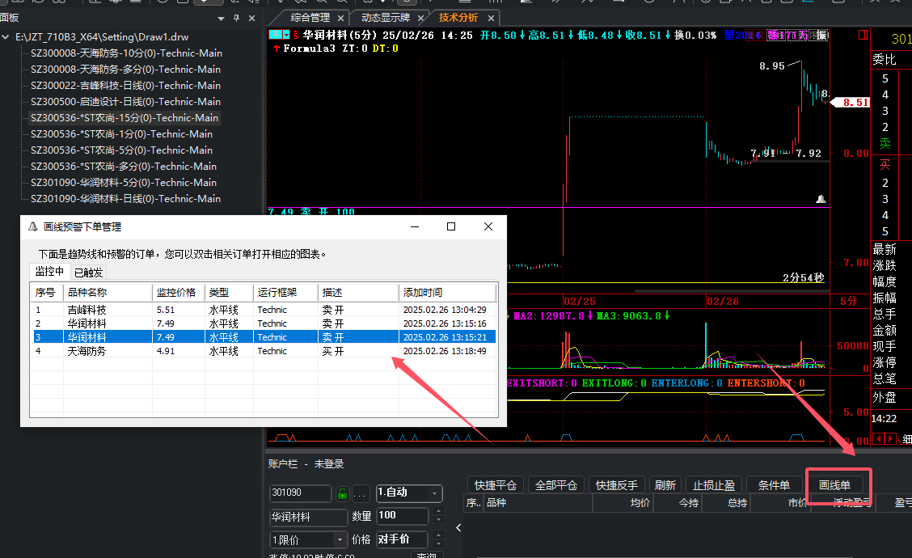
Task: Increase quantity with the up stepper
Action: [438, 511]
